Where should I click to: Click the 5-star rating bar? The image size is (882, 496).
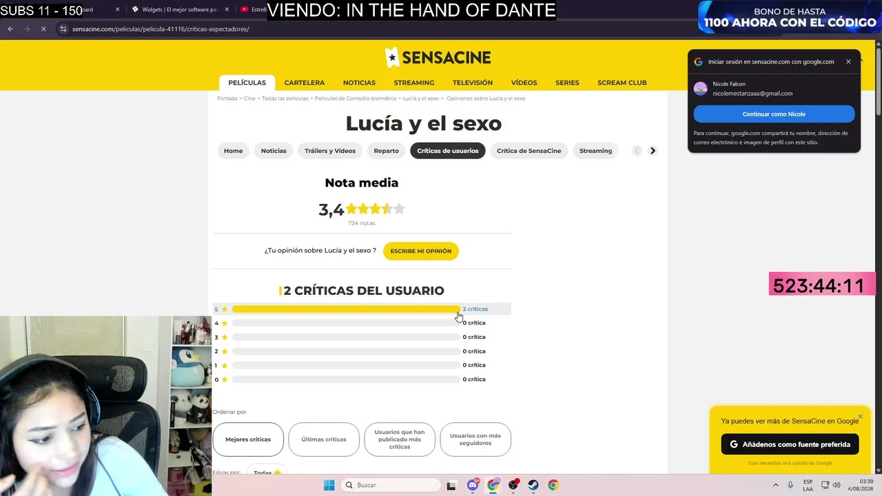click(x=346, y=309)
